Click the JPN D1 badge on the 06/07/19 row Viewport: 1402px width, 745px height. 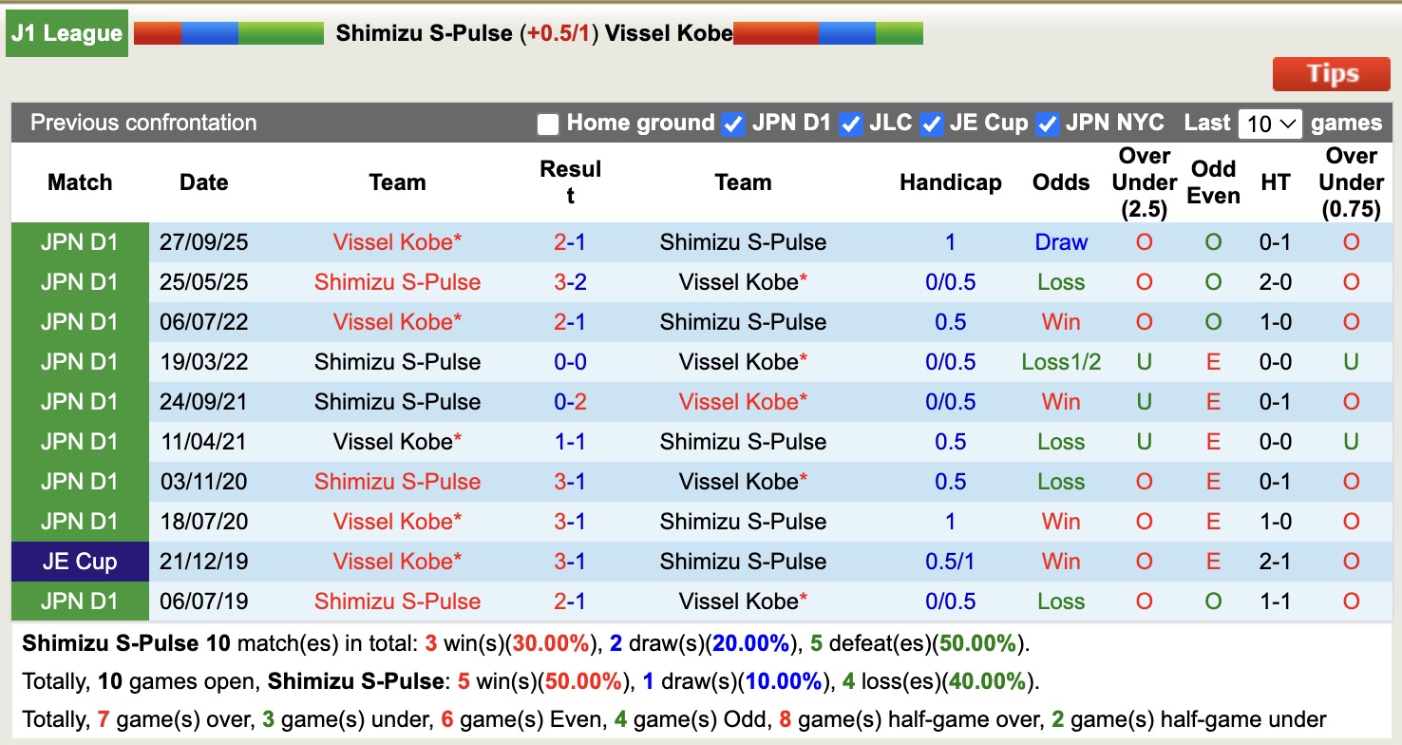coord(79,602)
